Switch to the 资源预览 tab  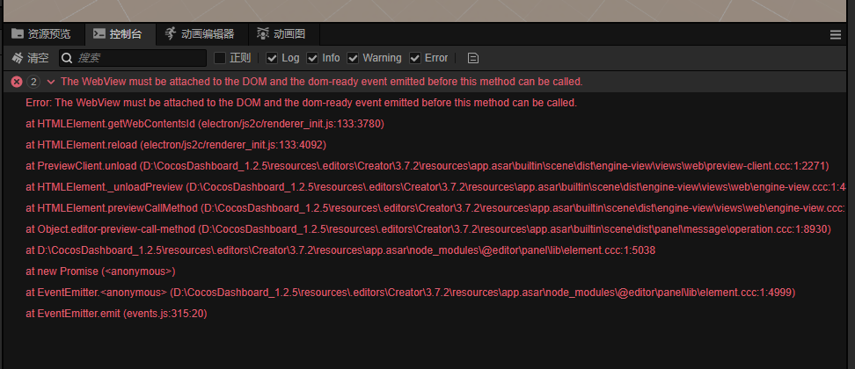pos(48,34)
